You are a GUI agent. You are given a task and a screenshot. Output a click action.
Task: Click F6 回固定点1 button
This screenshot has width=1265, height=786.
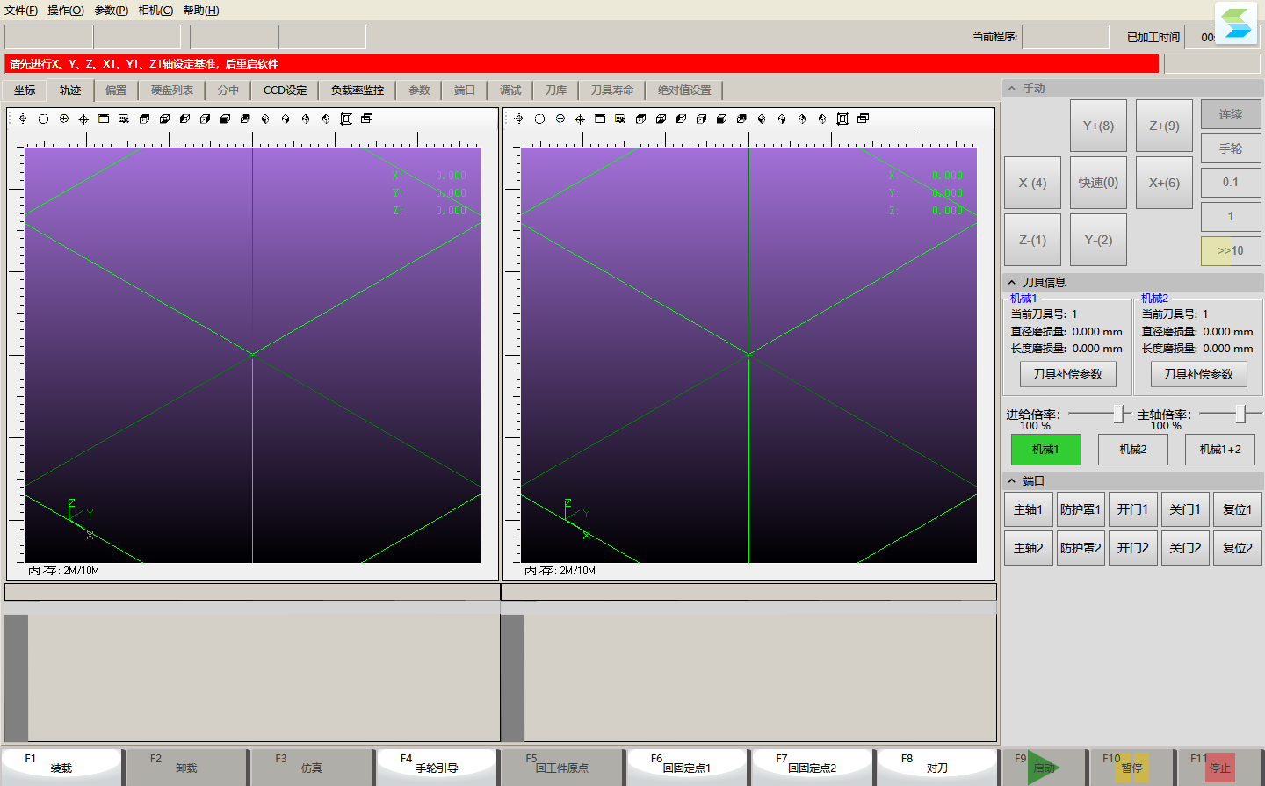point(687,767)
